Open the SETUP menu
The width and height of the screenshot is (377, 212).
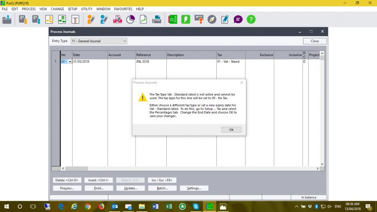72,9
